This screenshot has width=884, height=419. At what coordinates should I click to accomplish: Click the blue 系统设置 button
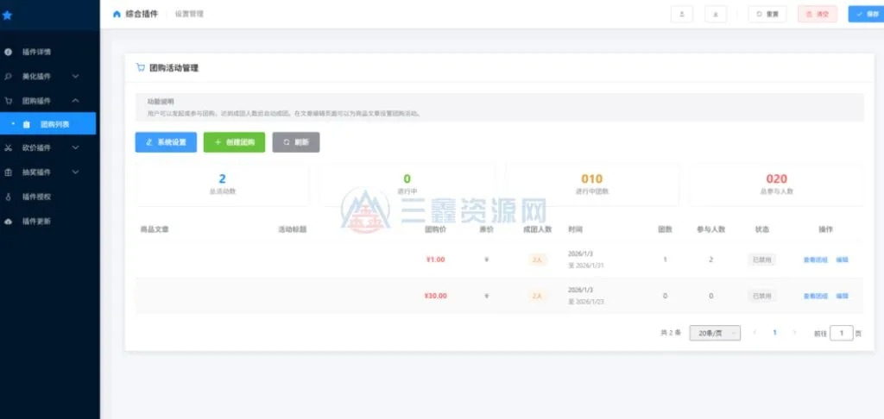(x=166, y=142)
